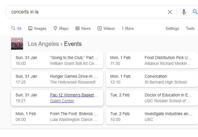Screen dimensions: 198x137
Task: Clear the search box with the X icon
Action: pyautogui.click(x=170, y=12)
